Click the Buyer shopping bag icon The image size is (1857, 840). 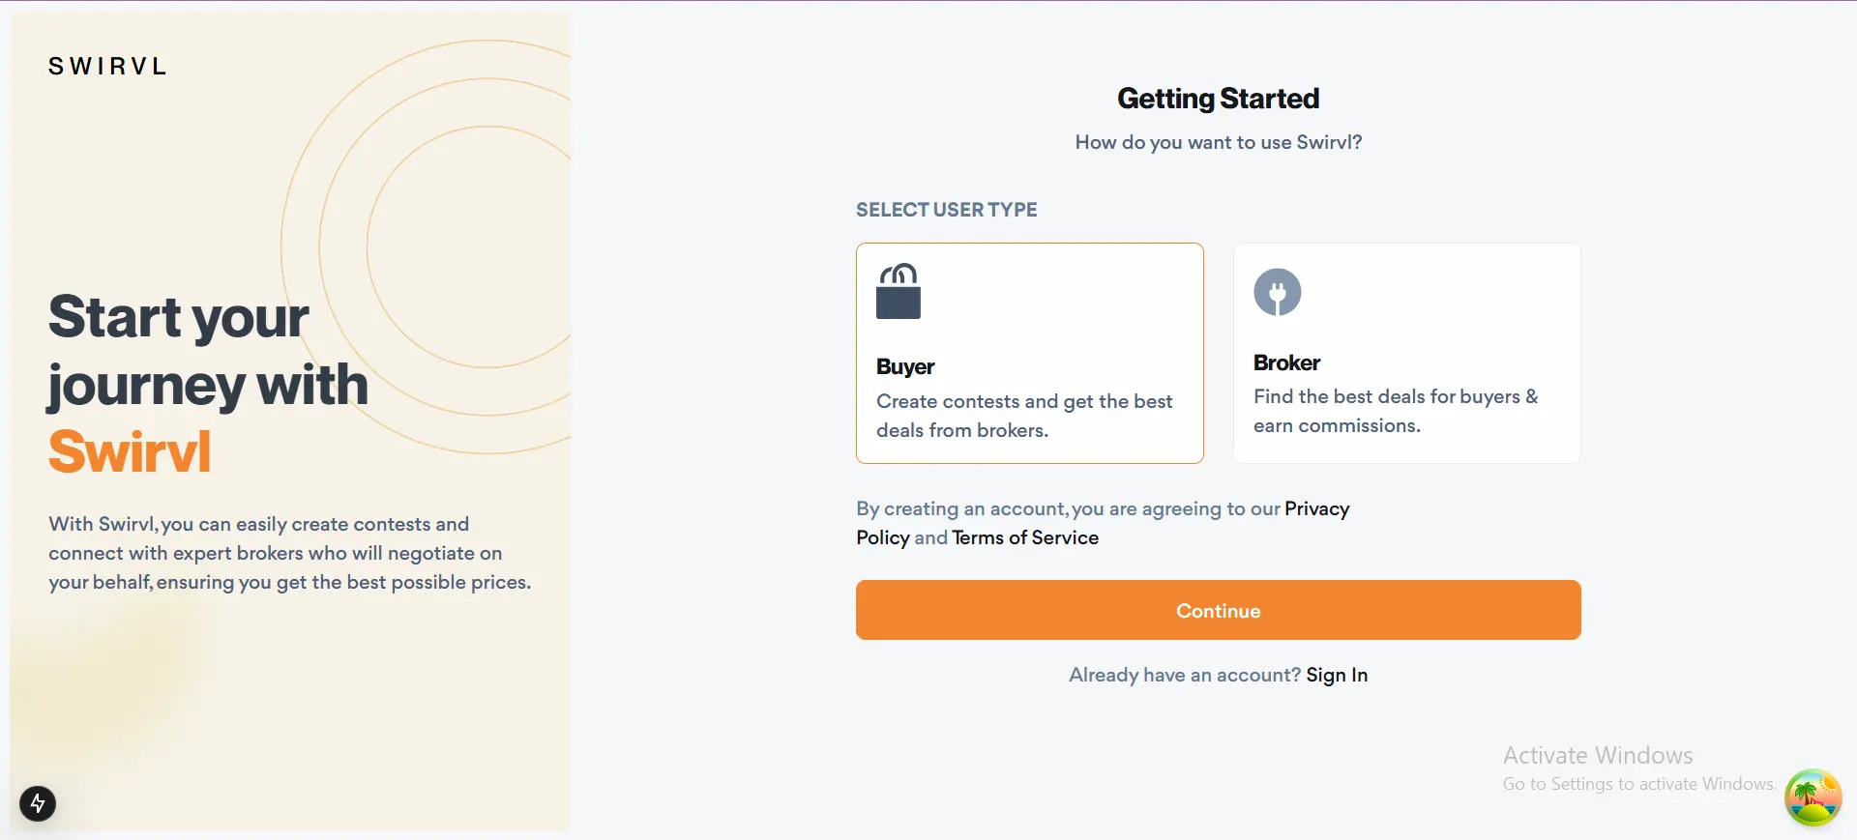pos(899,291)
